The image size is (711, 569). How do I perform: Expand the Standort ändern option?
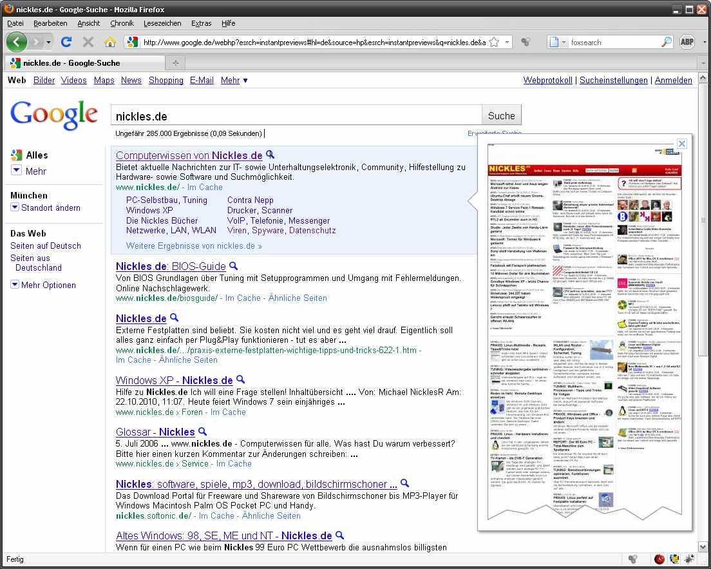pyautogui.click(x=15, y=207)
